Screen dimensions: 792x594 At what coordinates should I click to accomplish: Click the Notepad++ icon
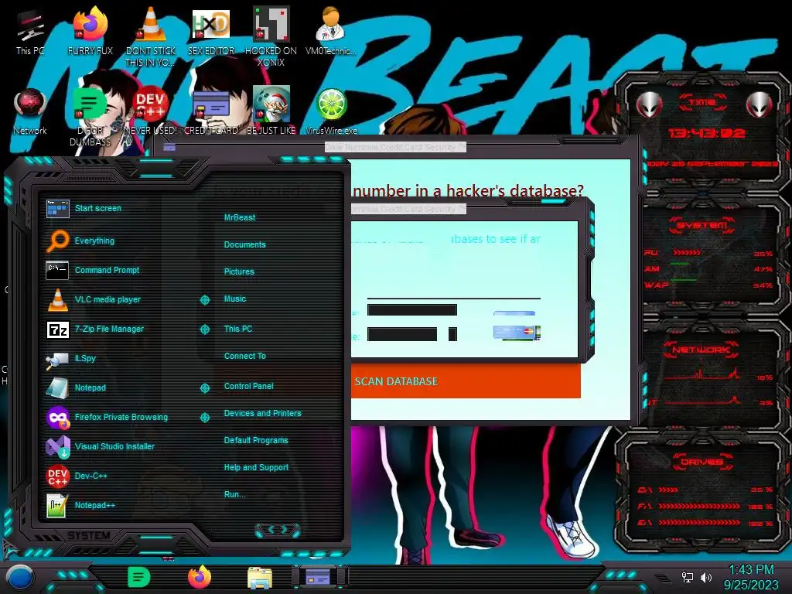pyautogui.click(x=57, y=505)
